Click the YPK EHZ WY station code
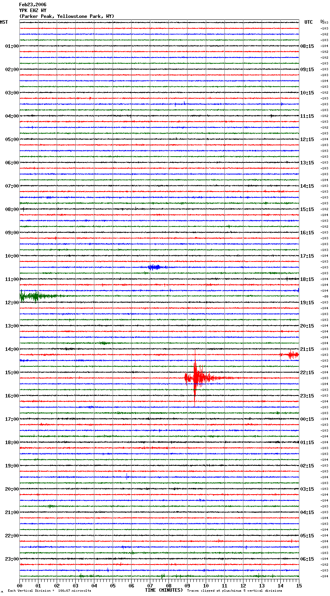The image size is (330, 596). (33, 10)
